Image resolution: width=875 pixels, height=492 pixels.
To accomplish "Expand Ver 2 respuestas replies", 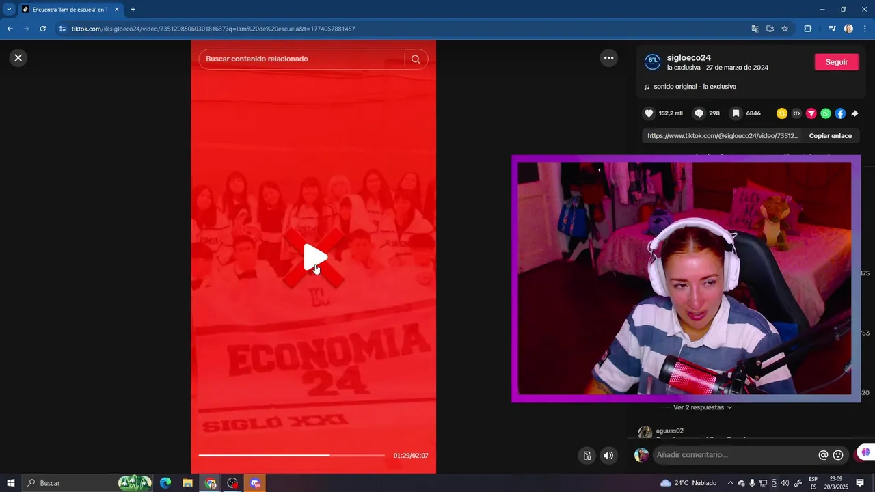I will tap(702, 407).
